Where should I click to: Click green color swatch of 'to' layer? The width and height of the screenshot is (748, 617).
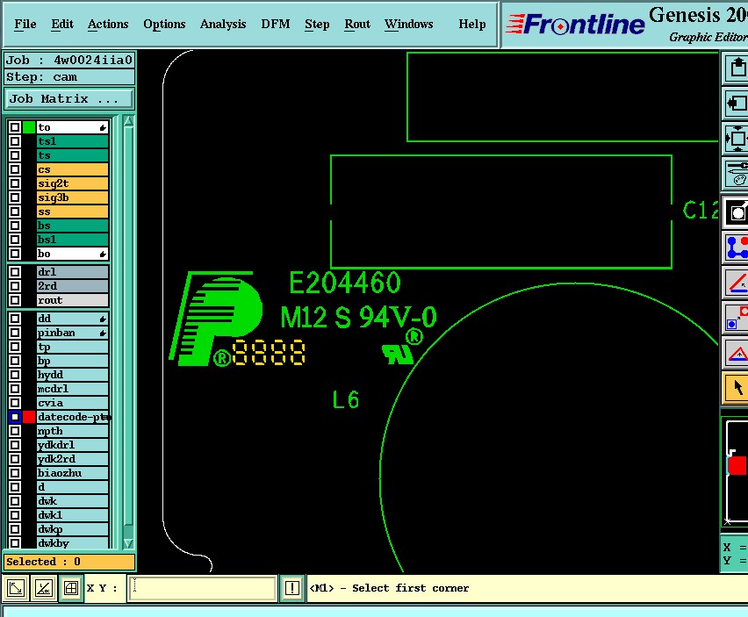[29, 127]
